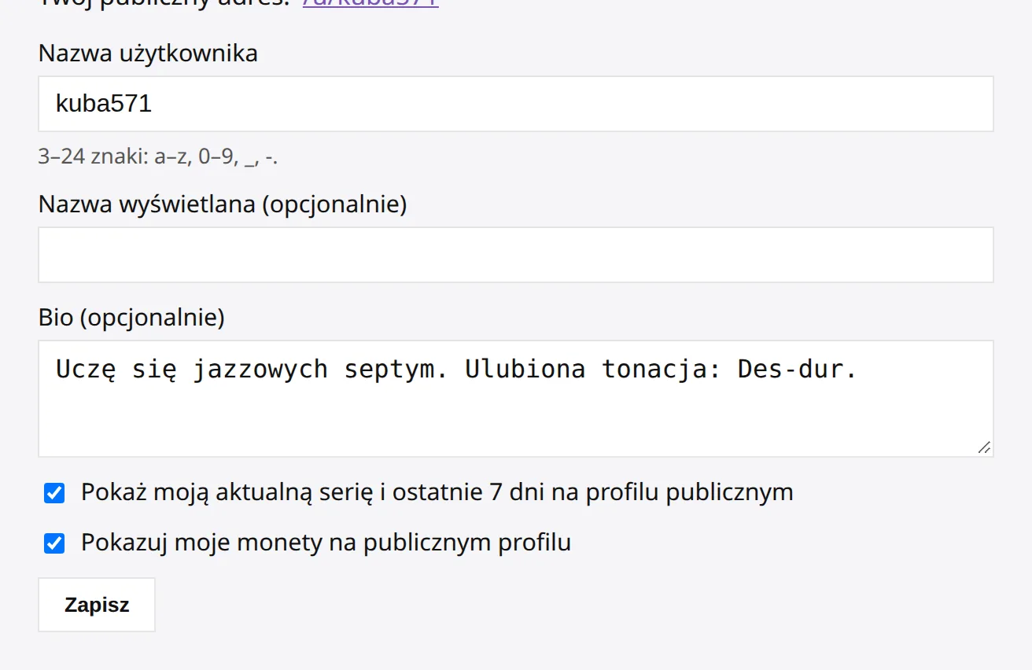This screenshot has height=670, width=1032.
Task: Toggle the show my coins on public profile checkbox
Action: (x=54, y=543)
